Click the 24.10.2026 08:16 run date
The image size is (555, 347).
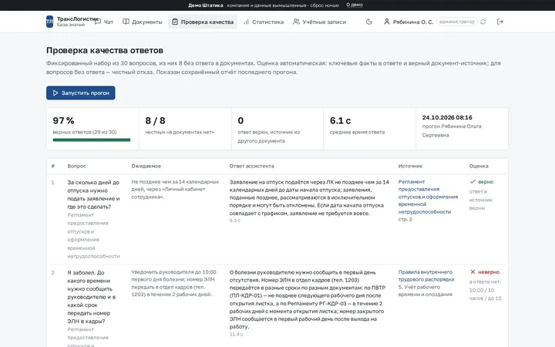(x=447, y=117)
